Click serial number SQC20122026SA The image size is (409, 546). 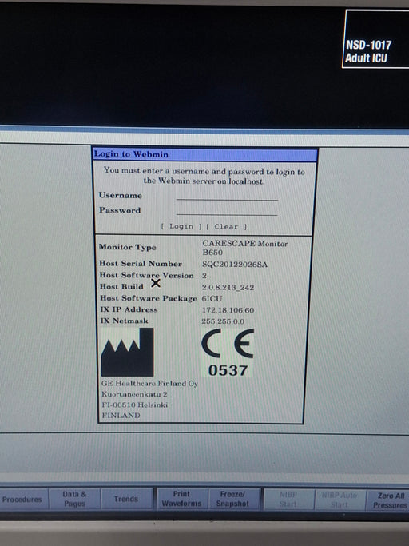tap(235, 265)
